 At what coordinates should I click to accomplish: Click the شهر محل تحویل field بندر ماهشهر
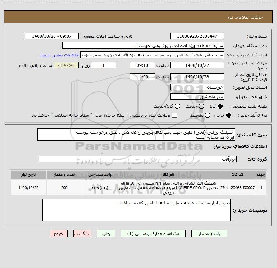pyautogui.click(x=197, y=97)
